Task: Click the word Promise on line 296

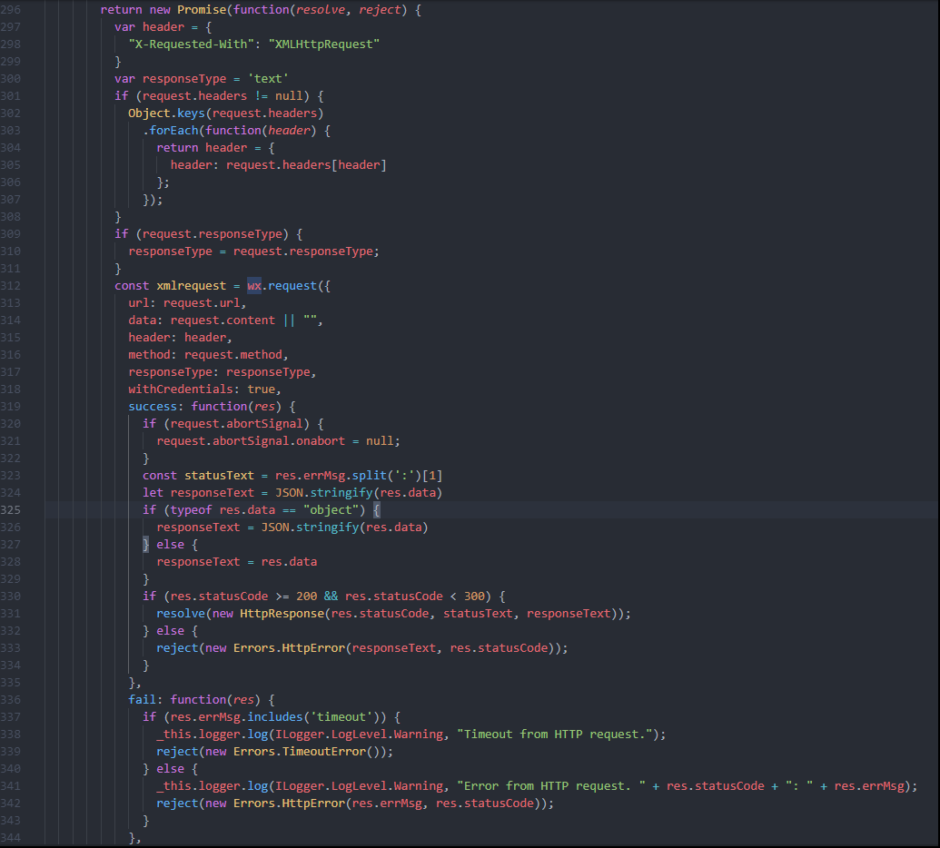Action: point(202,10)
